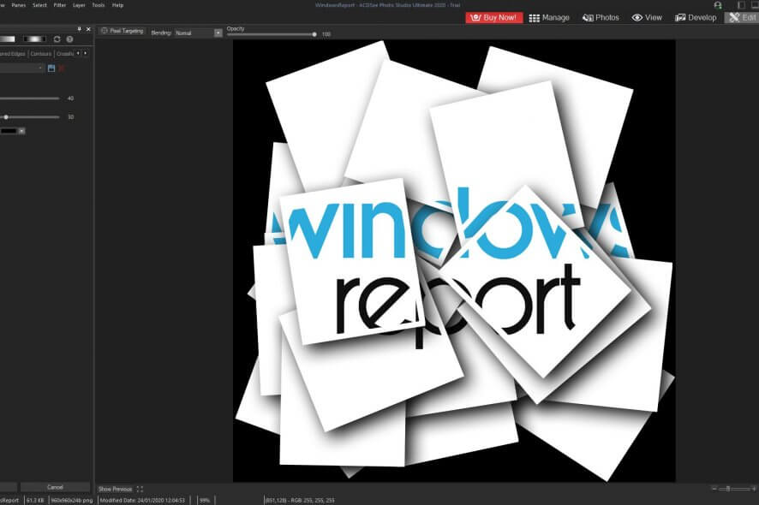The height and width of the screenshot is (505, 759).
Task: Click the red Buy Now! button
Action: click(493, 17)
